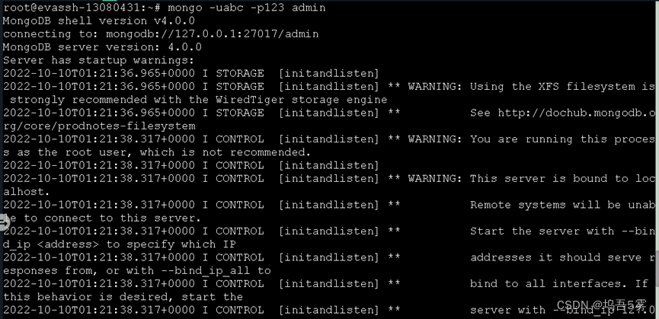
Task: Click 'this behavior is desired, start the'
Action: (123, 297)
